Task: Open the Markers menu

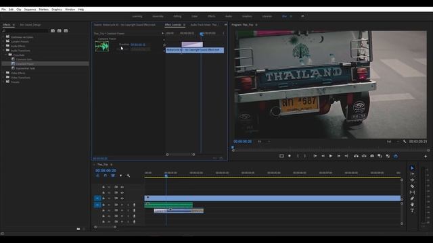Action: click(43, 9)
